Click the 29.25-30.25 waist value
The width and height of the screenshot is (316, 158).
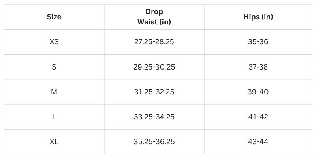(154, 67)
